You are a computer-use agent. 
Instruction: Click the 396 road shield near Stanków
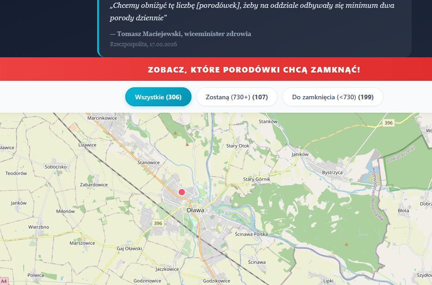pyautogui.click(x=388, y=123)
